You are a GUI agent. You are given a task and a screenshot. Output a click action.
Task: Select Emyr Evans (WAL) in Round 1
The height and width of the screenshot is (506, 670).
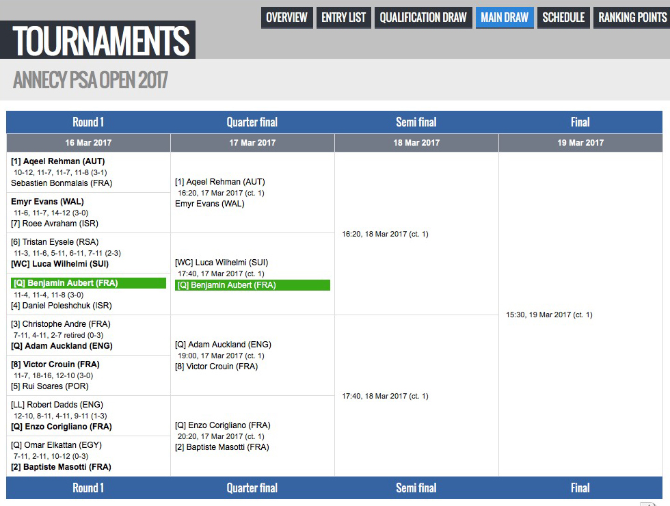click(47, 202)
